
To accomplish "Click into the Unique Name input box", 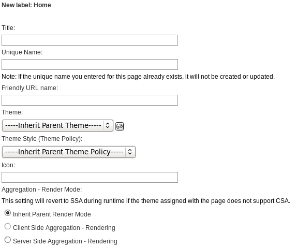I will tap(90, 64).
